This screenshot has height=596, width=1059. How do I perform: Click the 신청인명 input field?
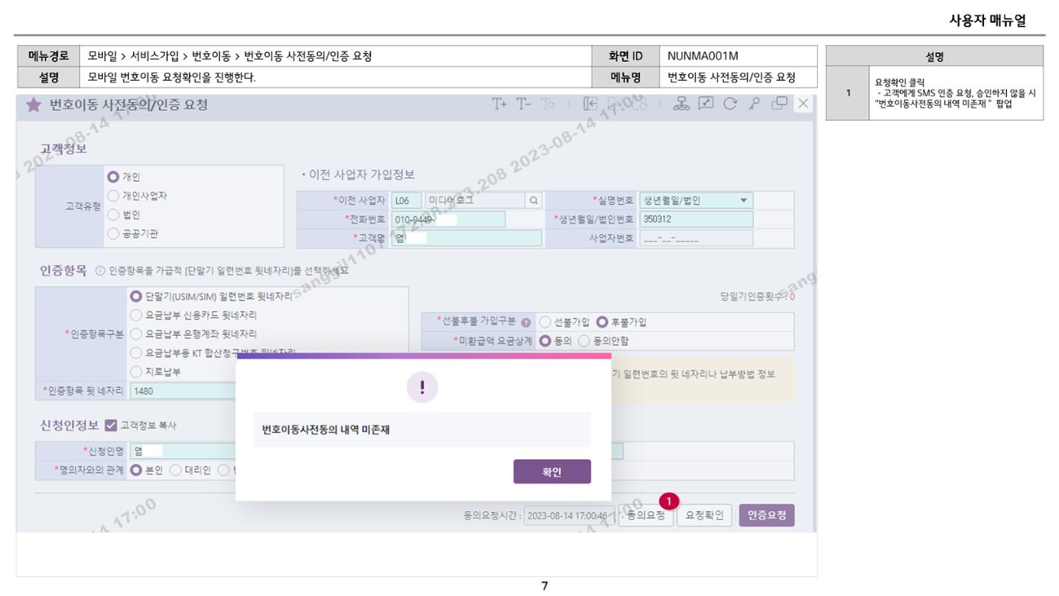(x=183, y=452)
